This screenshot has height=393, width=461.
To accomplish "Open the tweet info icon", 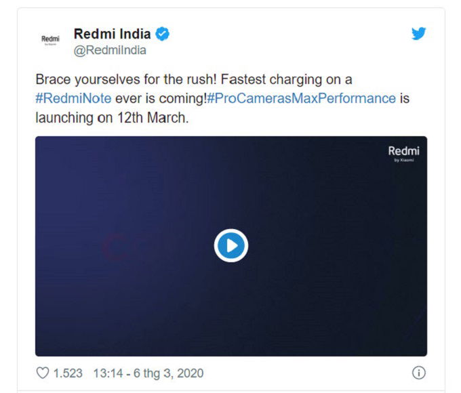I will coord(419,373).
